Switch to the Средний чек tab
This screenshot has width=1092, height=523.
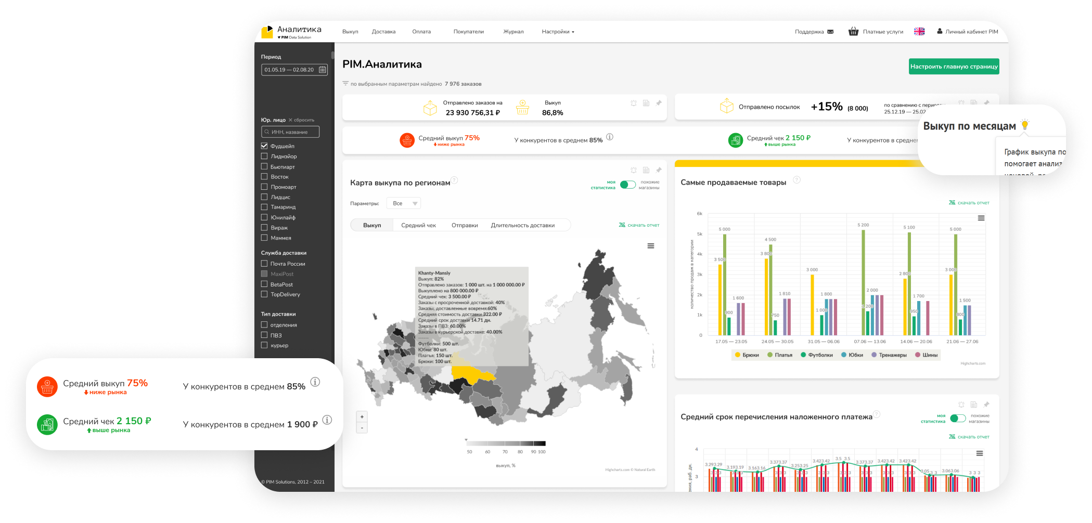(x=418, y=226)
